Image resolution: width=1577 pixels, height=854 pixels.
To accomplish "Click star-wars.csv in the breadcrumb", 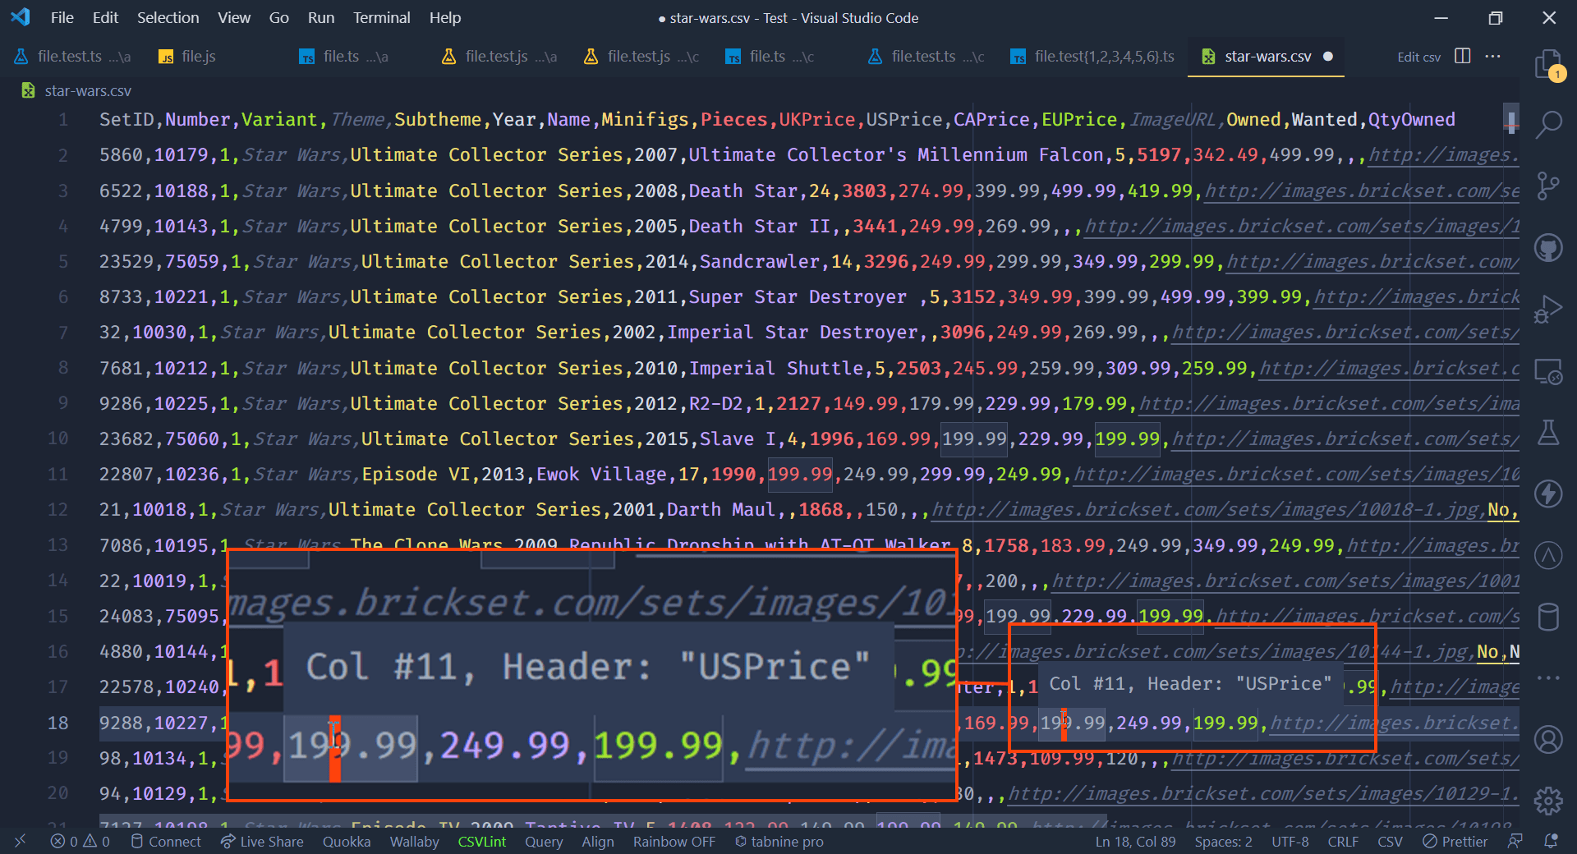I will 88,90.
